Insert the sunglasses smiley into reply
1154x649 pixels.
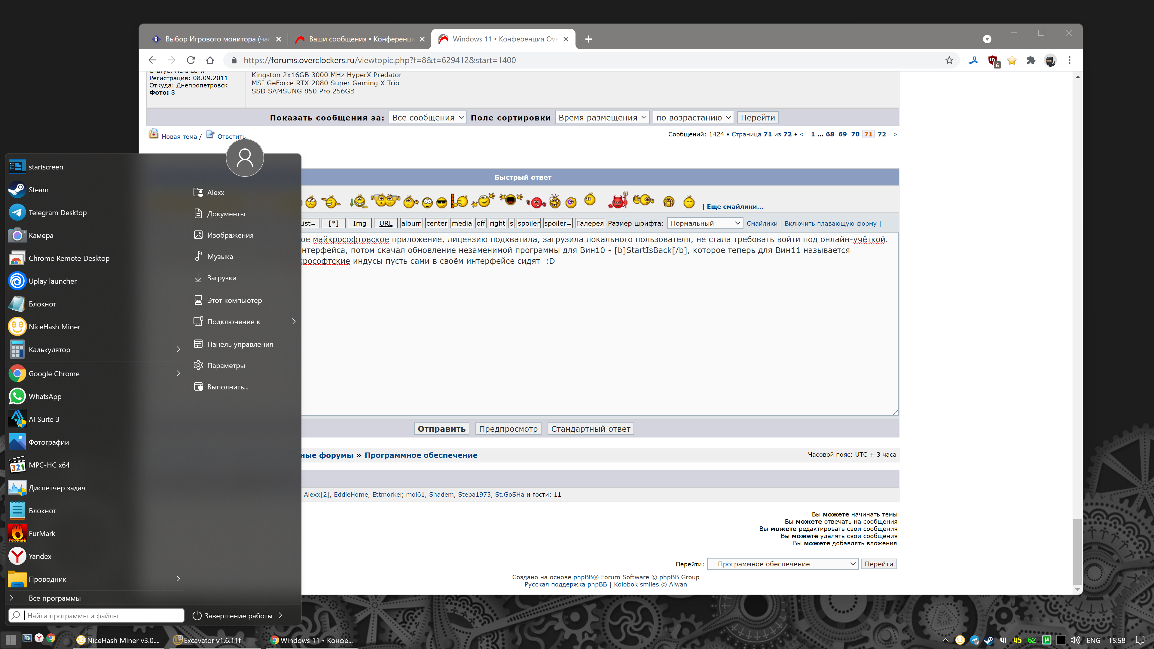tap(442, 203)
